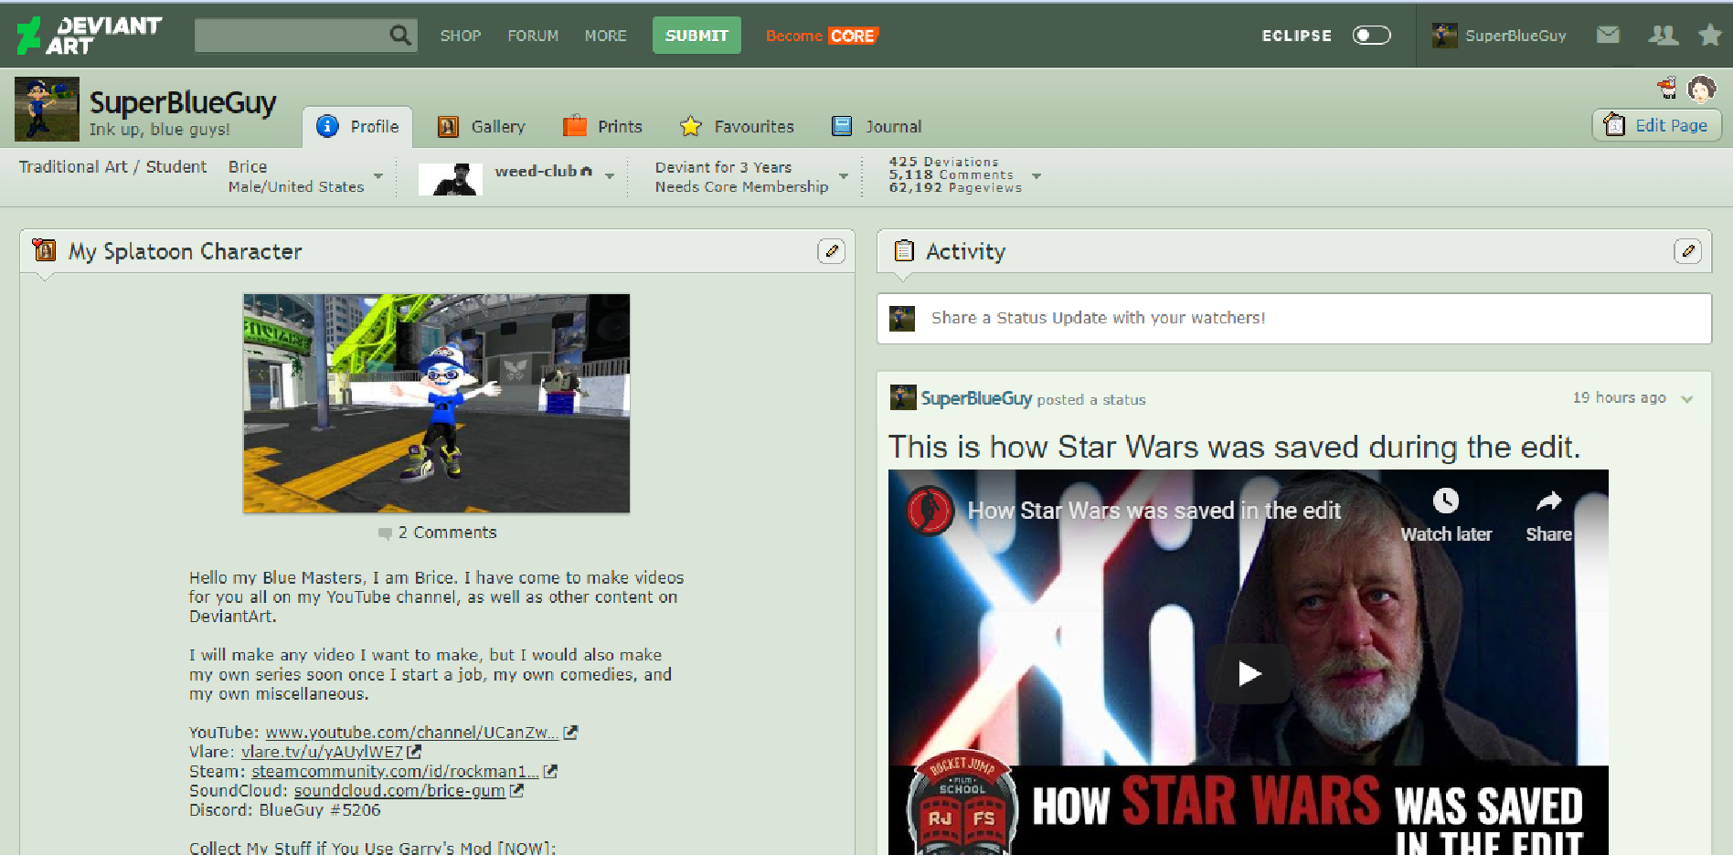Click the video Share arrow icon
Screen dimensions: 1733x855
tap(1548, 501)
